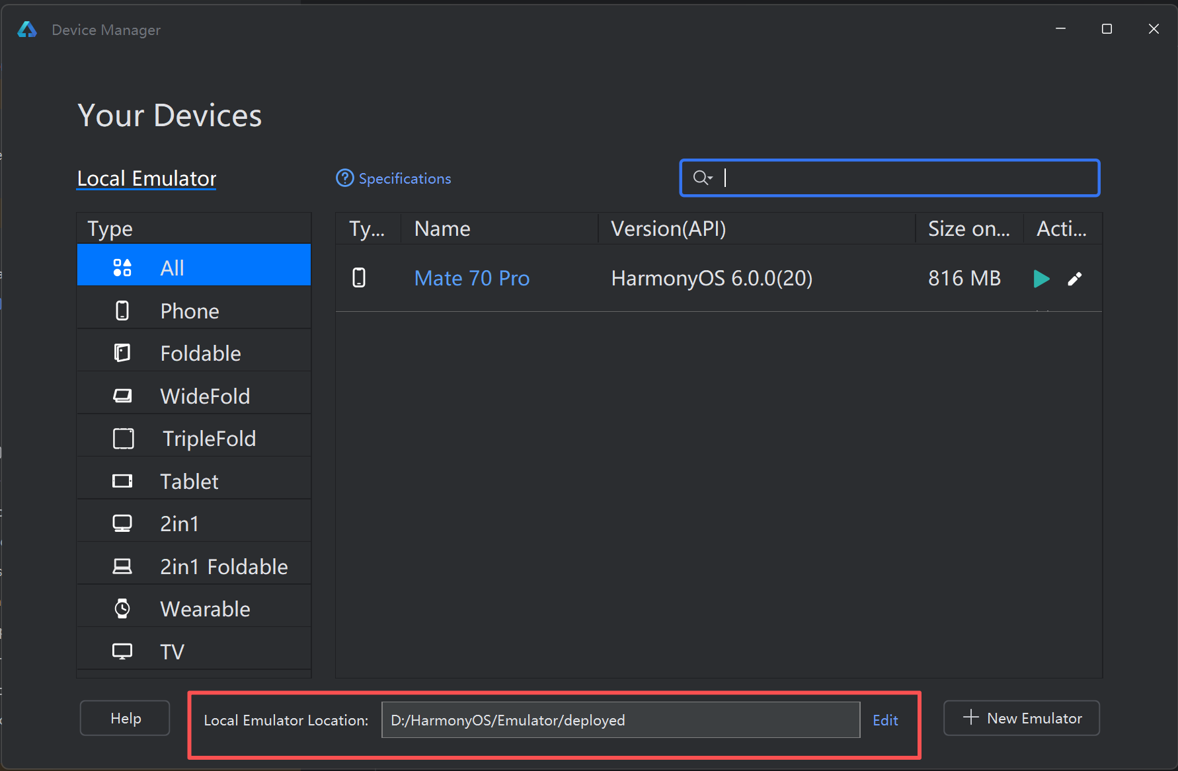Click the Your Devices heading
This screenshot has height=771, width=1178.
point(169,116)
